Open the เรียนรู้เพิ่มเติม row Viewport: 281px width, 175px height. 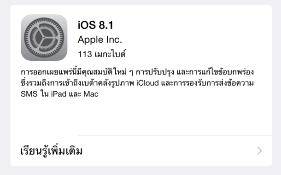141,151
